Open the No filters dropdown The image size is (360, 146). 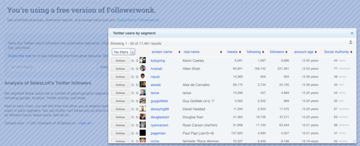123,52
